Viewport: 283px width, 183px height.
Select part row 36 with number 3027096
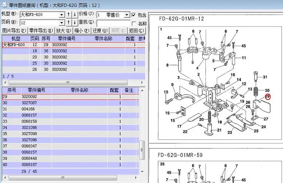pyautogui.click(x=71, y=140)
